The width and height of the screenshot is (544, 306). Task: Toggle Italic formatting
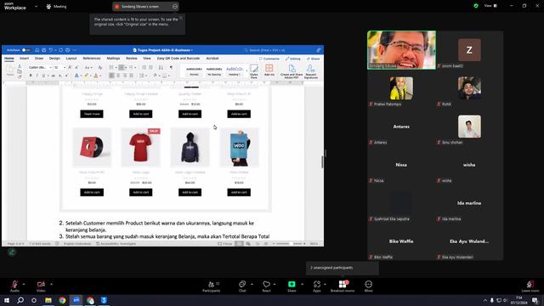37,76
